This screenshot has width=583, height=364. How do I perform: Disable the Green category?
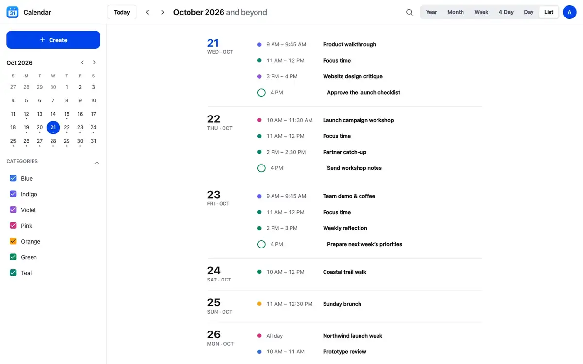[x=13, y=257]
